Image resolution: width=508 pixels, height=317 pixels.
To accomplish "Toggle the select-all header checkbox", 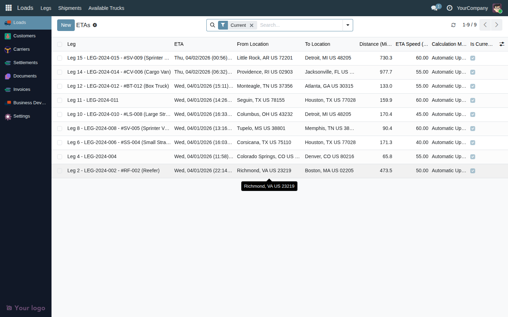I will coord(60,44).
